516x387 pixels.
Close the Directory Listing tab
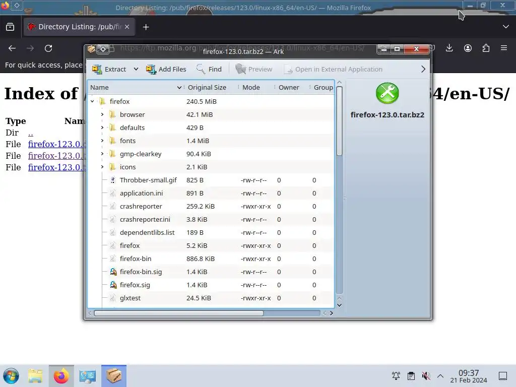pyautogui.click(x=127, y=27)
